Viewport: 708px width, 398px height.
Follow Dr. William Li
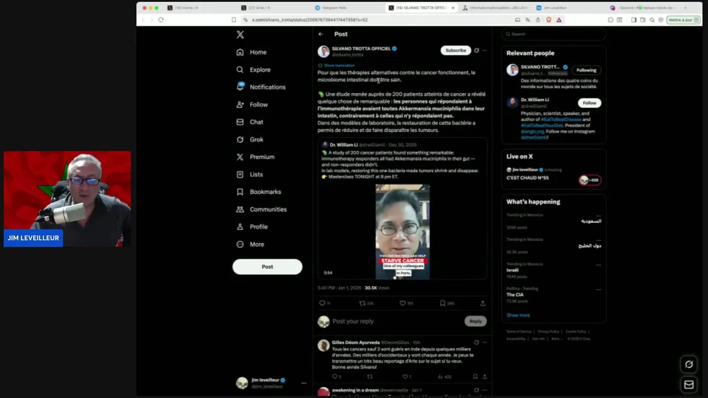[x=590, y=103]
